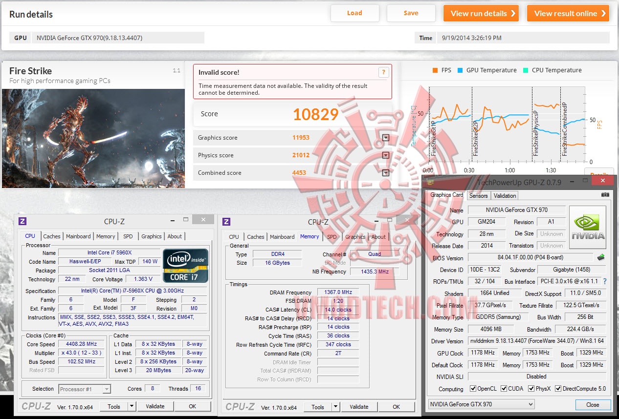Click the Save button
Screen dimensions: 619x419
tap(411, 13)
